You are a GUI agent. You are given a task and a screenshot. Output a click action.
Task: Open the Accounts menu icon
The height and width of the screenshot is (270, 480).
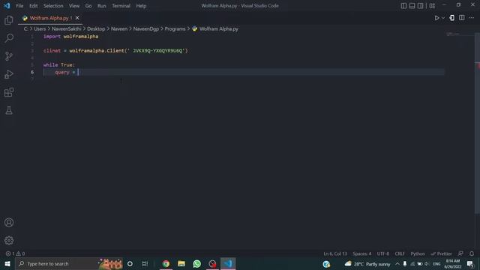[9, 223]
